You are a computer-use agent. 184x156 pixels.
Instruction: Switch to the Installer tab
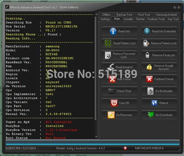tap(128, 19)
